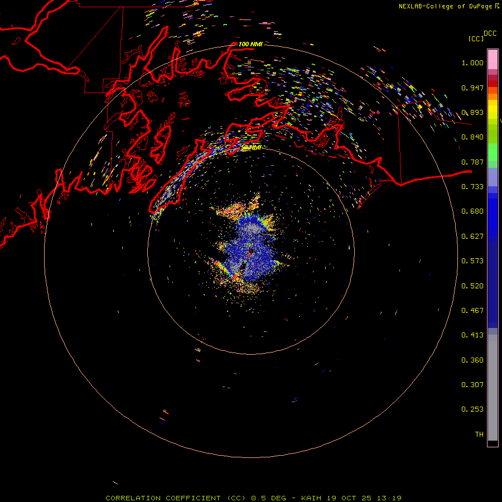This screenshot has height=502, width=502.
Task: Select the 0.307 scale value
Action: [x=472, y=385]
